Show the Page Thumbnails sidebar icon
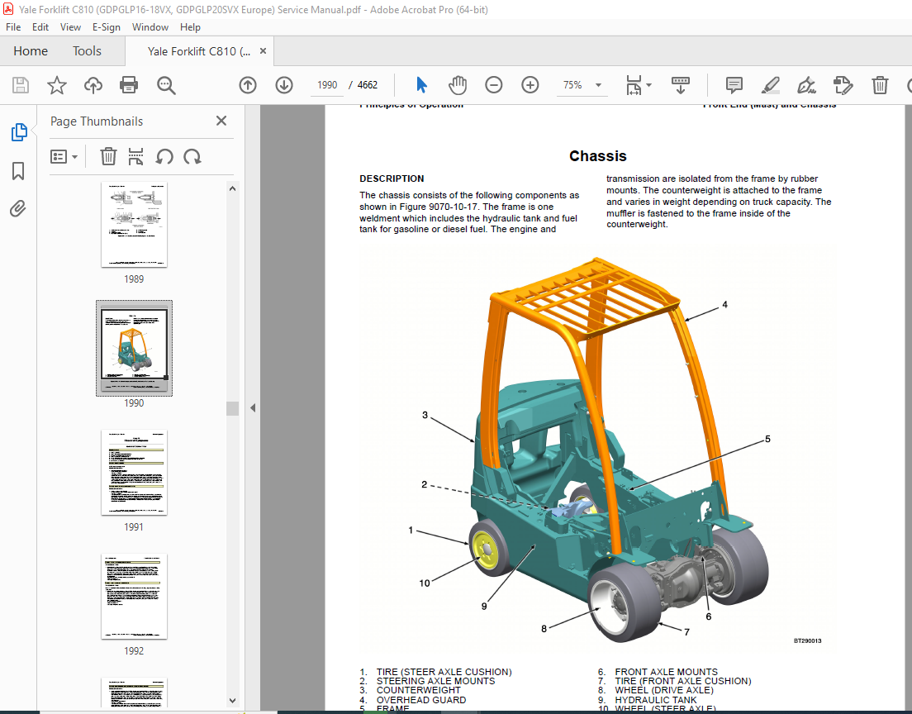This screenshot has width=912, height=714. click(19, 132)
